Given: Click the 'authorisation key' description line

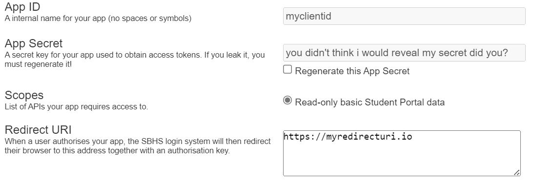Looking at the screenshot, I should (x=117, y=150).
